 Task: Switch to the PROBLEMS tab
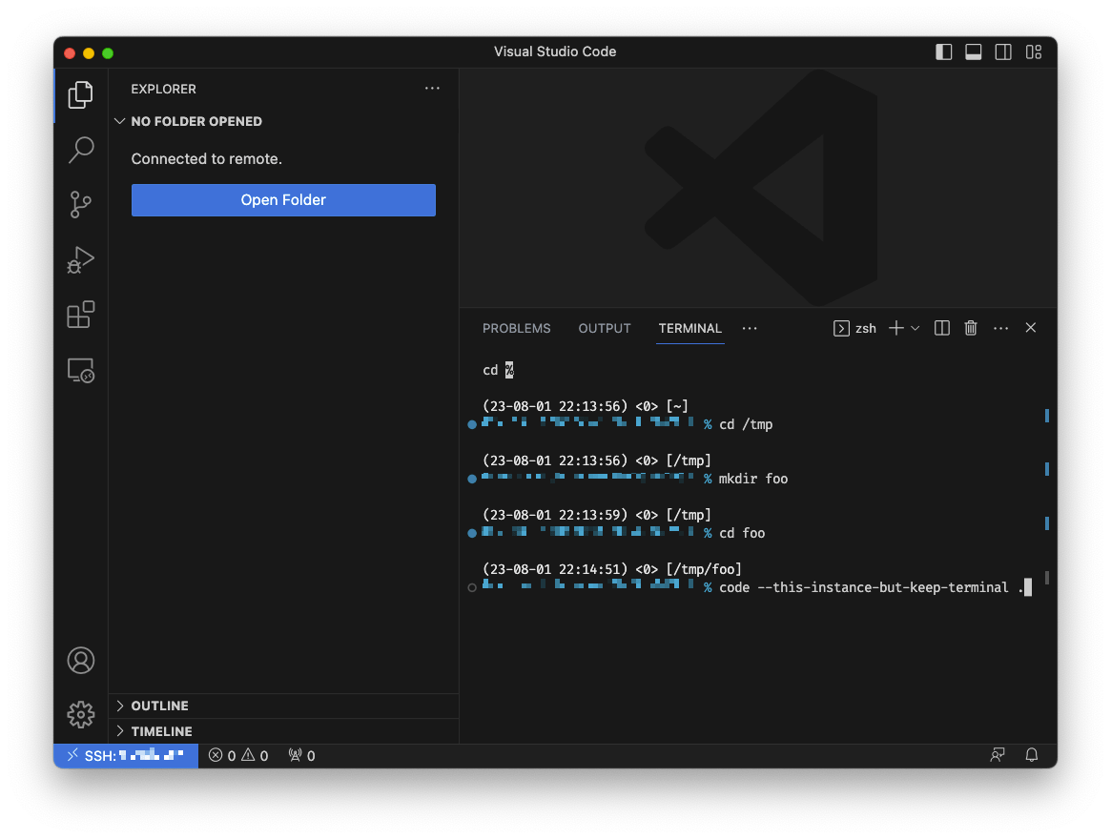[x=517, y=328]
